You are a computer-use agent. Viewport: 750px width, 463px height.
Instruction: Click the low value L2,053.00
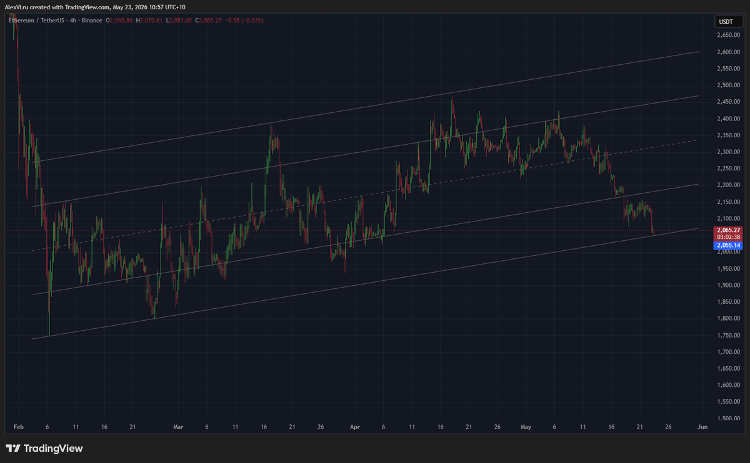click(x=179, y=21)
